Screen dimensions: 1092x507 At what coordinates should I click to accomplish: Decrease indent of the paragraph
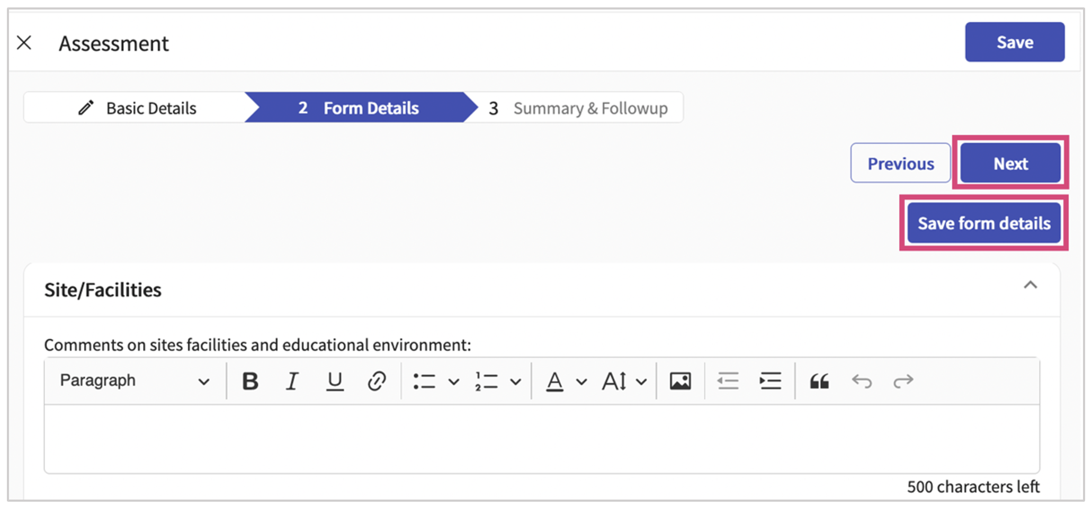728,381
